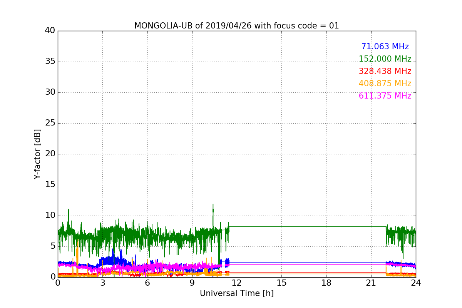This screenshot has height=308, width=462.
Task: Click the x-axis tick label 21
Action: (371, 283)
